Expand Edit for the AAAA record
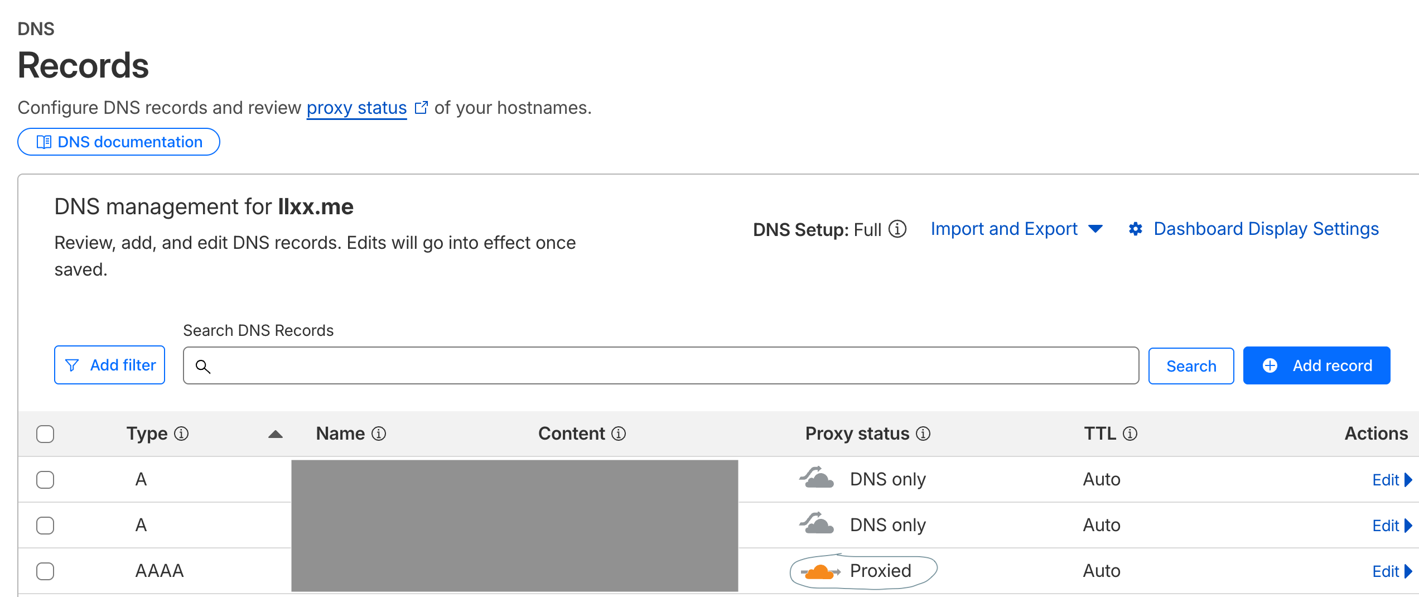 tap(1391, 571)
